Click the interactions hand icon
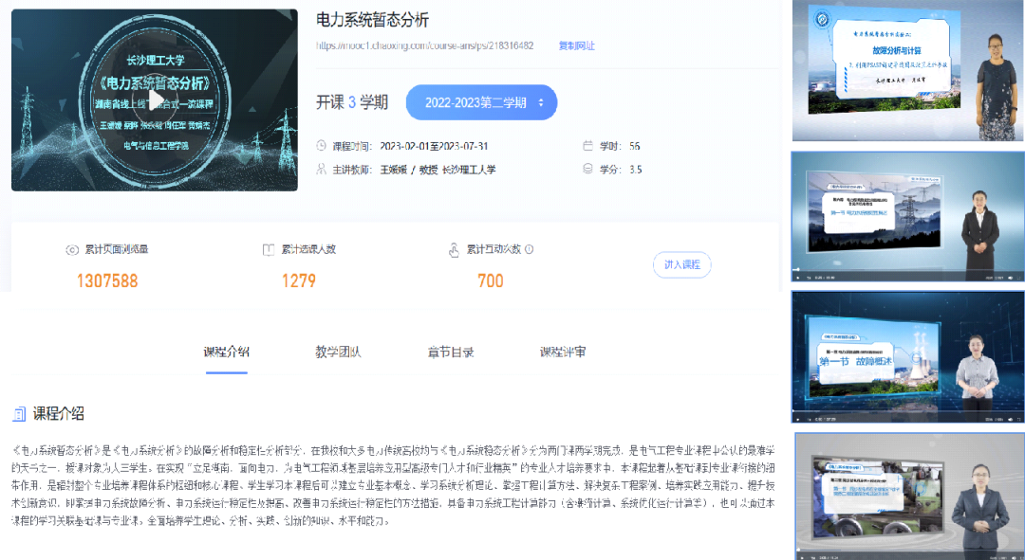This screenshot has height=560, width=1025. (x=455, y=249)
